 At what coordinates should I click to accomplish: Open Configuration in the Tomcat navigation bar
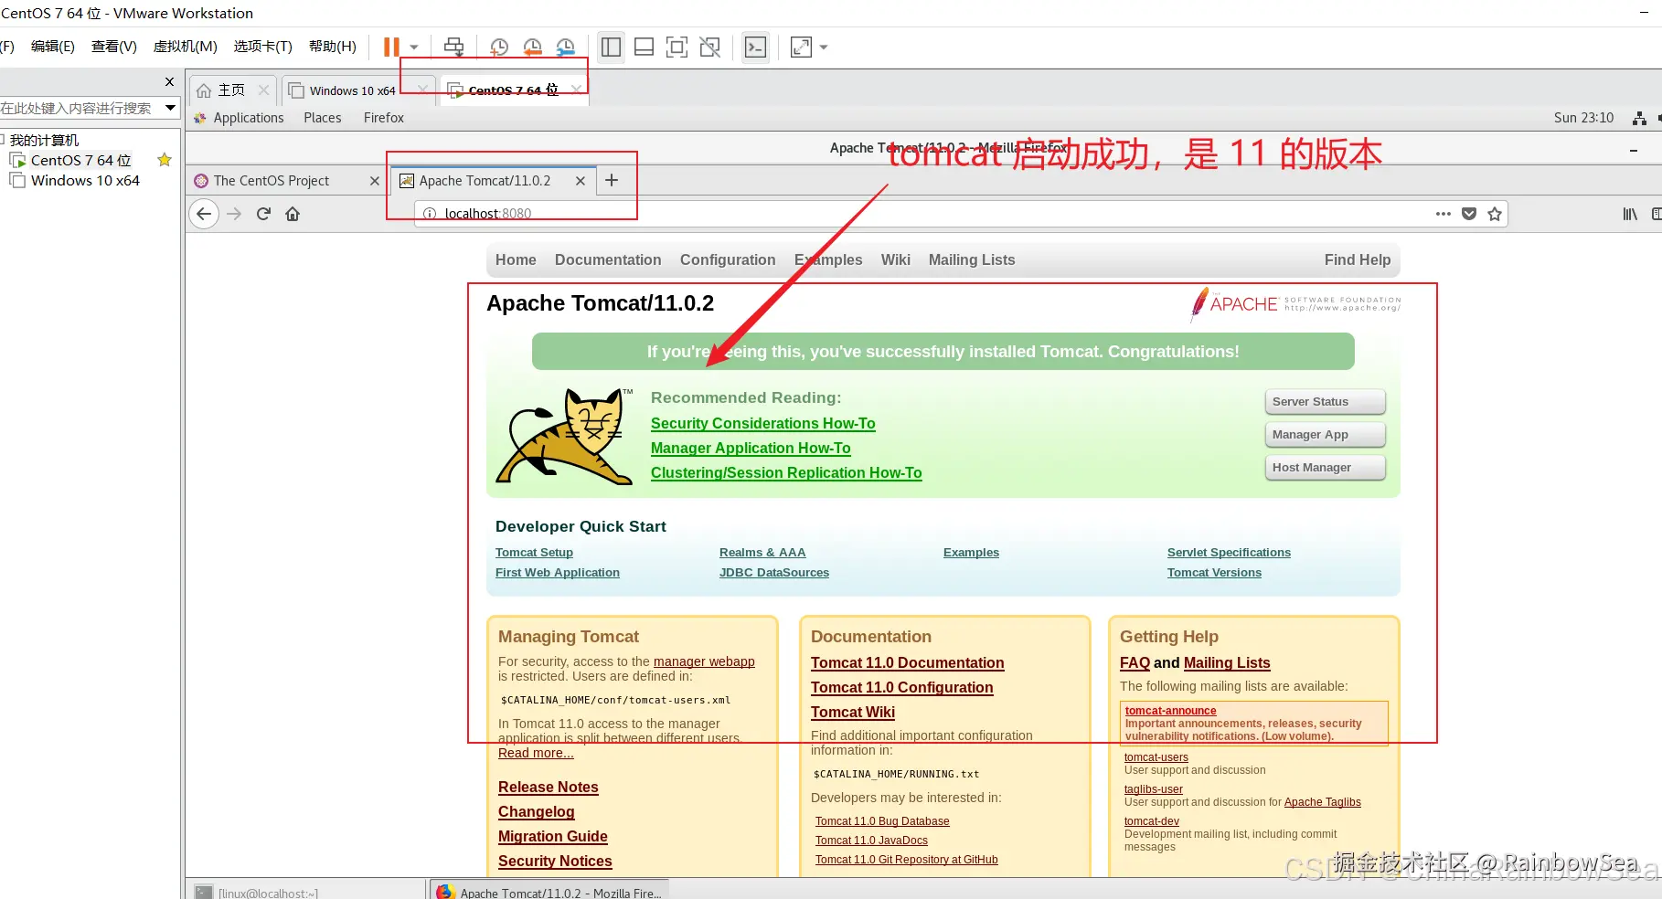point(728,259)
